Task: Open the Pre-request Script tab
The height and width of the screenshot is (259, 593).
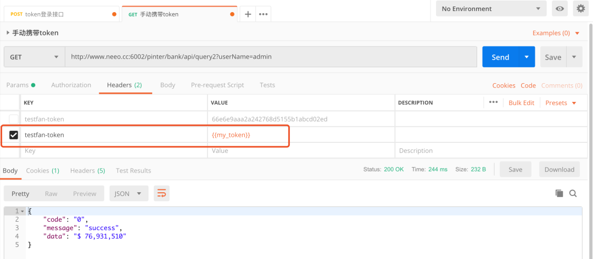Action: click(x=217, y=85)
